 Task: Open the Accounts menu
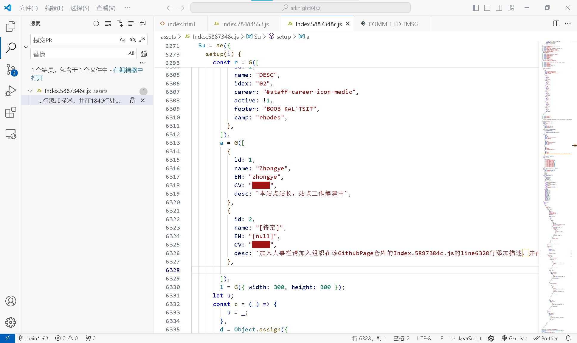click(x=11, y=301)
